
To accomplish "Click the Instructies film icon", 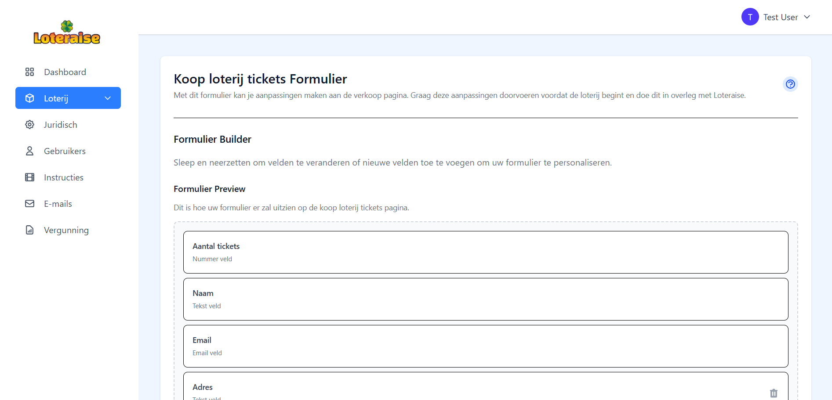I will (x=29, y=177).
